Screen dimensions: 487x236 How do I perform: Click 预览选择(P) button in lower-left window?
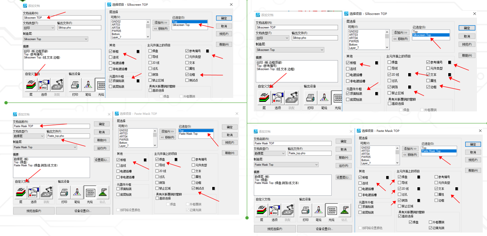34,211
